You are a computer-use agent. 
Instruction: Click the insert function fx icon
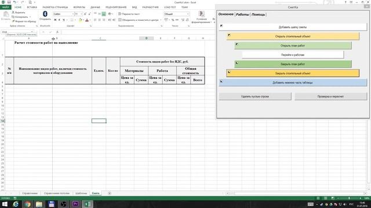(x=57, y=32)
